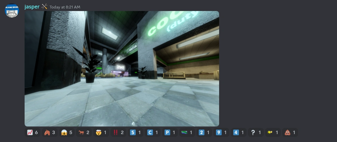Open jasper's profile avatar
This screenshot has height=142, width=337.
(12, 10)
